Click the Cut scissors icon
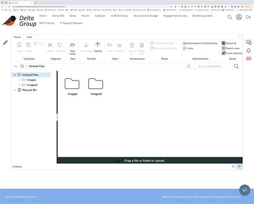 click(35, 43)
